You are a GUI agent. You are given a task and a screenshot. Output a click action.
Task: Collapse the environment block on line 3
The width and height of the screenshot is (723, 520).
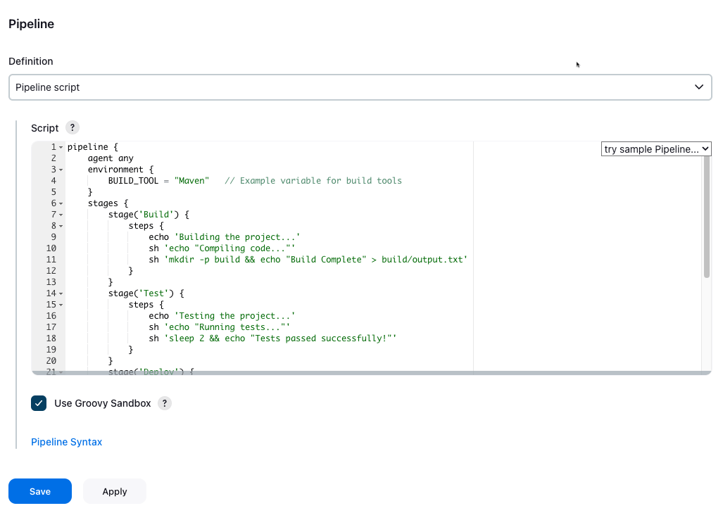pos(61,170)
